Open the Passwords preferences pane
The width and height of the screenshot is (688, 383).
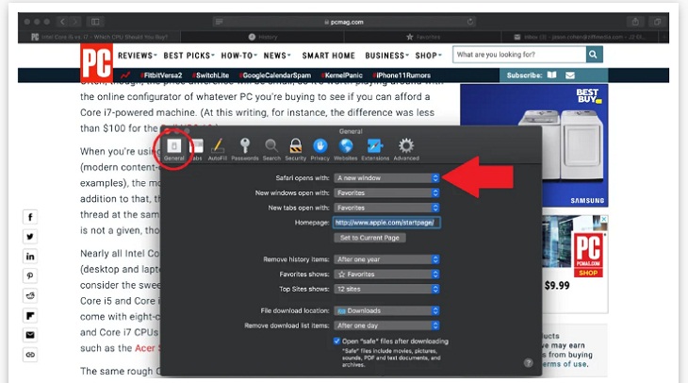coord(245,149)
